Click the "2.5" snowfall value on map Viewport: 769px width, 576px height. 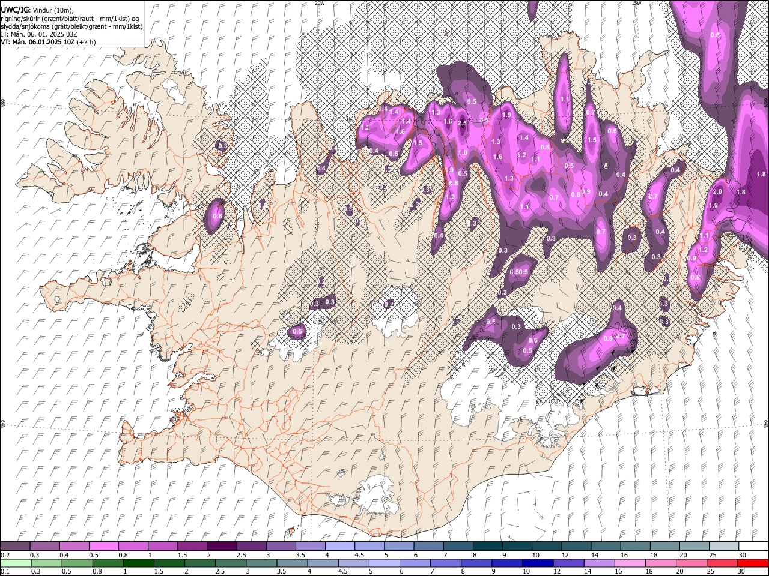pyautogui.click(x=462, y=123)
